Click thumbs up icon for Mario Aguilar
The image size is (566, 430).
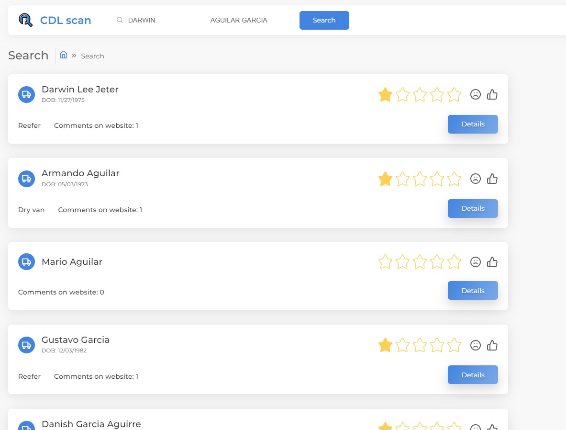492,262
